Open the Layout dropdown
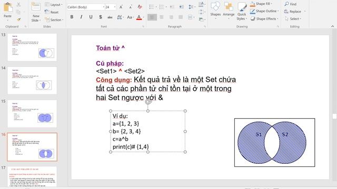337x189 pixels. 54,5
